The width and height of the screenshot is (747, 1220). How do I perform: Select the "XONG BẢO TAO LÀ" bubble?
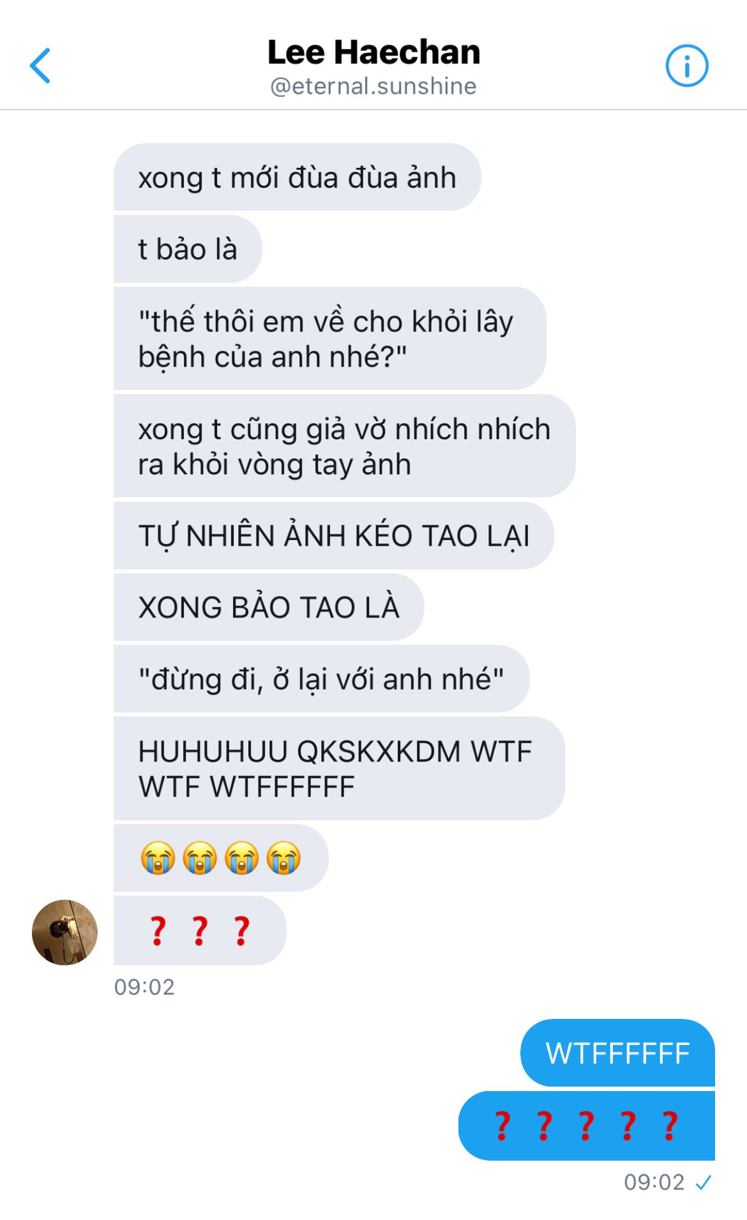point(269,607)
